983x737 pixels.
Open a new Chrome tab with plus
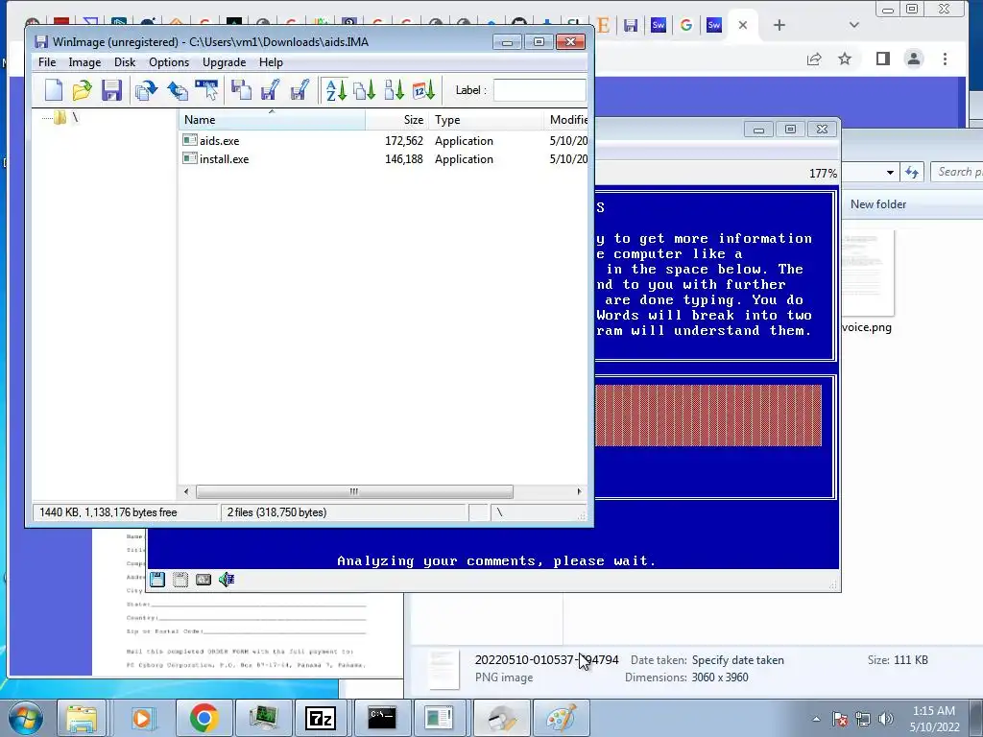click(779, 25)
